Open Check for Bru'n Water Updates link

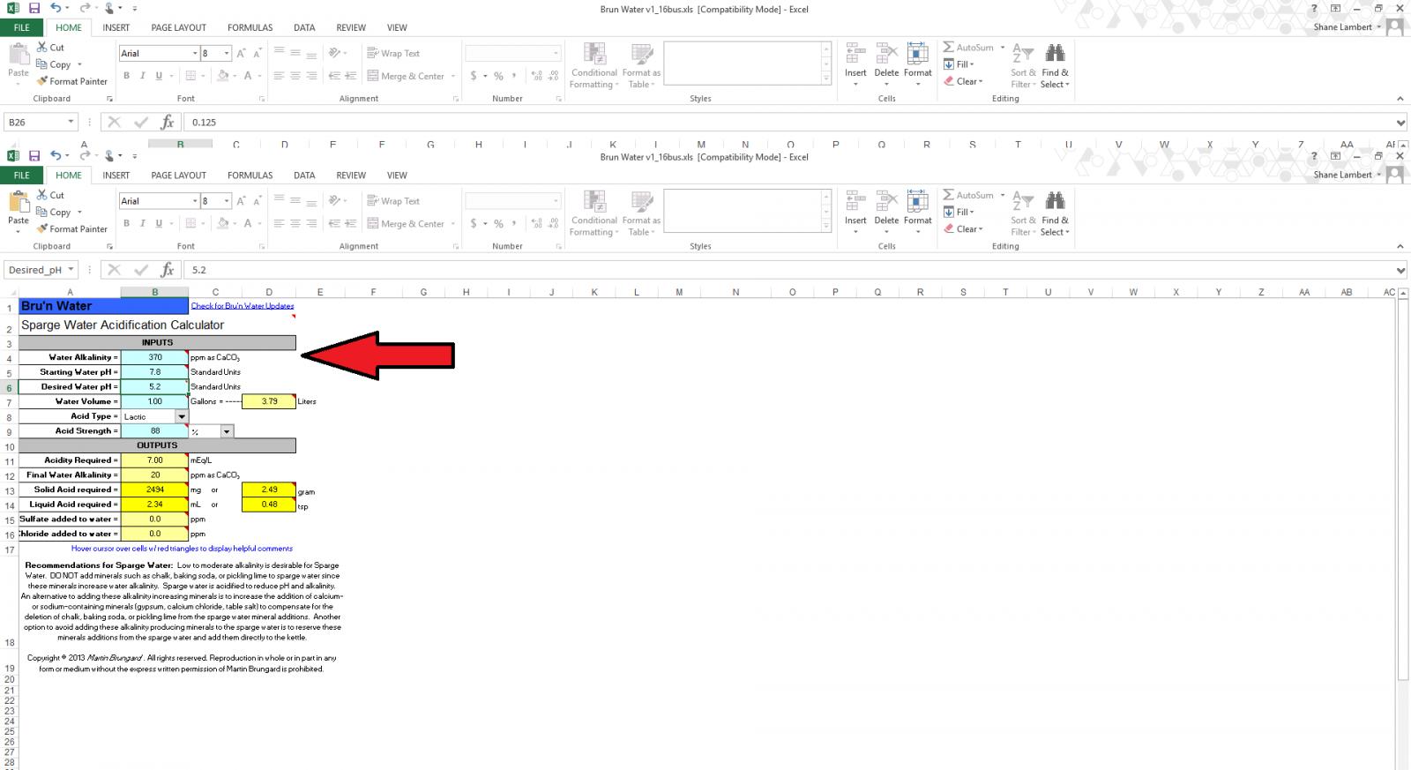(x=243, y=306)
